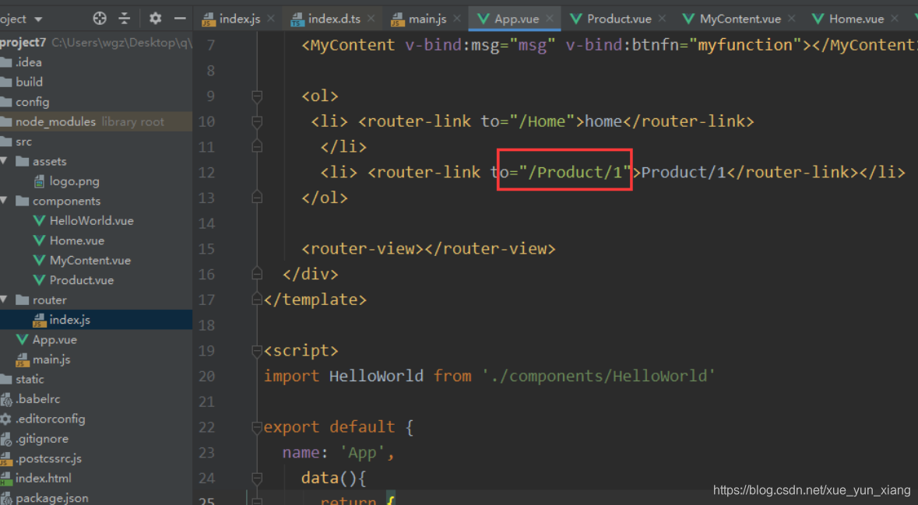Click the name: 'App' line
The width and height of the screenshot is (918, 505).
[x=339, y=452]
